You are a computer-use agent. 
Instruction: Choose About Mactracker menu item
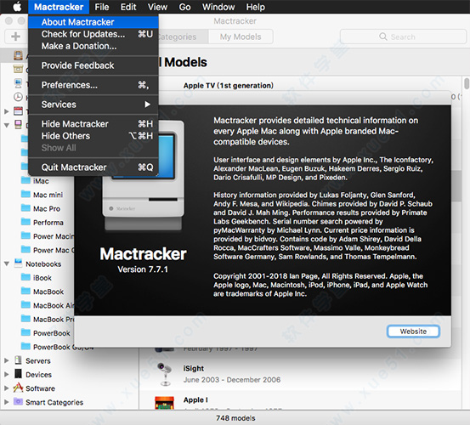pos(93,22)
